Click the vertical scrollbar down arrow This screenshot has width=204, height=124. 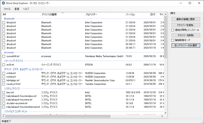pos(165,113)
